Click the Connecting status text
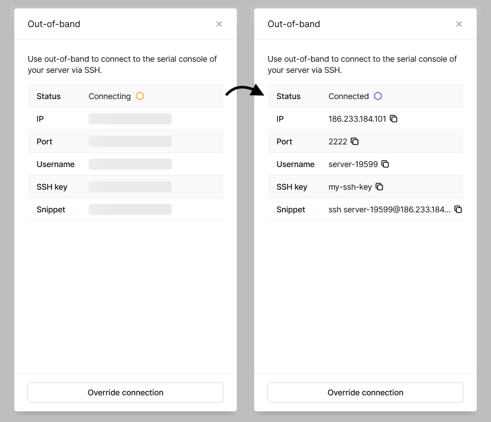Image resolution: width=491 pixels, height=422 pixels. click(110, 96)
